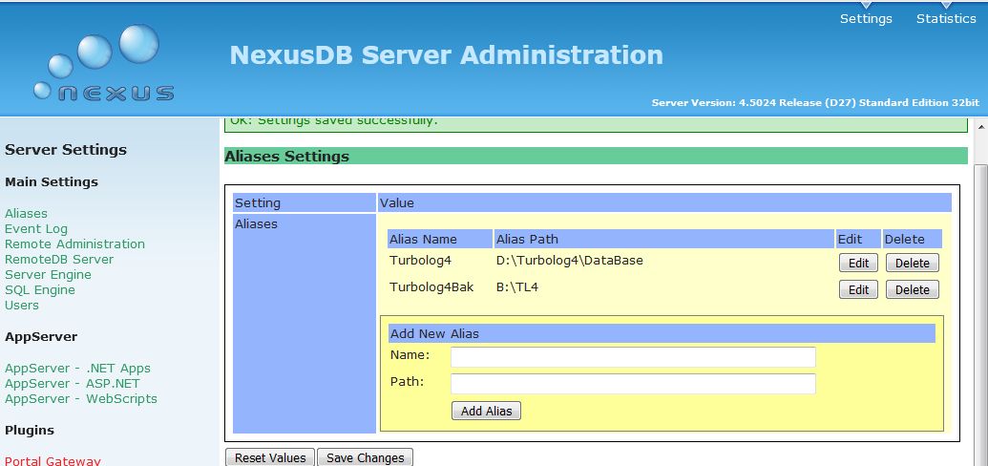Open the Statistics menu at top

click(946, 18)
